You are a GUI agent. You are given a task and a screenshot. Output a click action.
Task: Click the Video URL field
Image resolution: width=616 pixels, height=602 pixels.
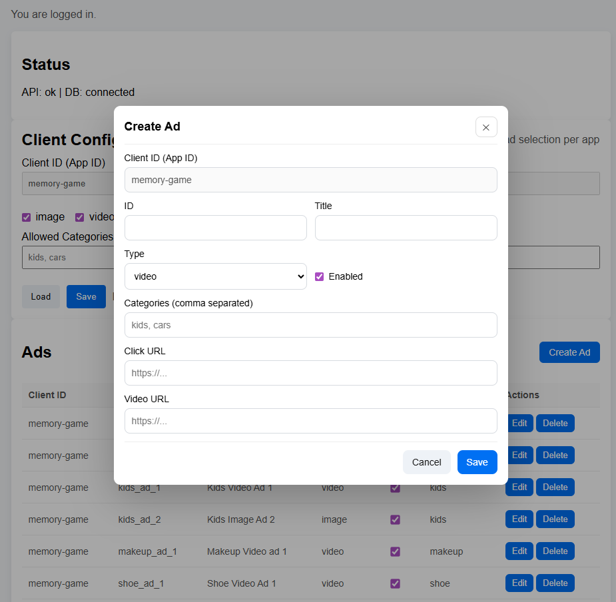point(310,420)
